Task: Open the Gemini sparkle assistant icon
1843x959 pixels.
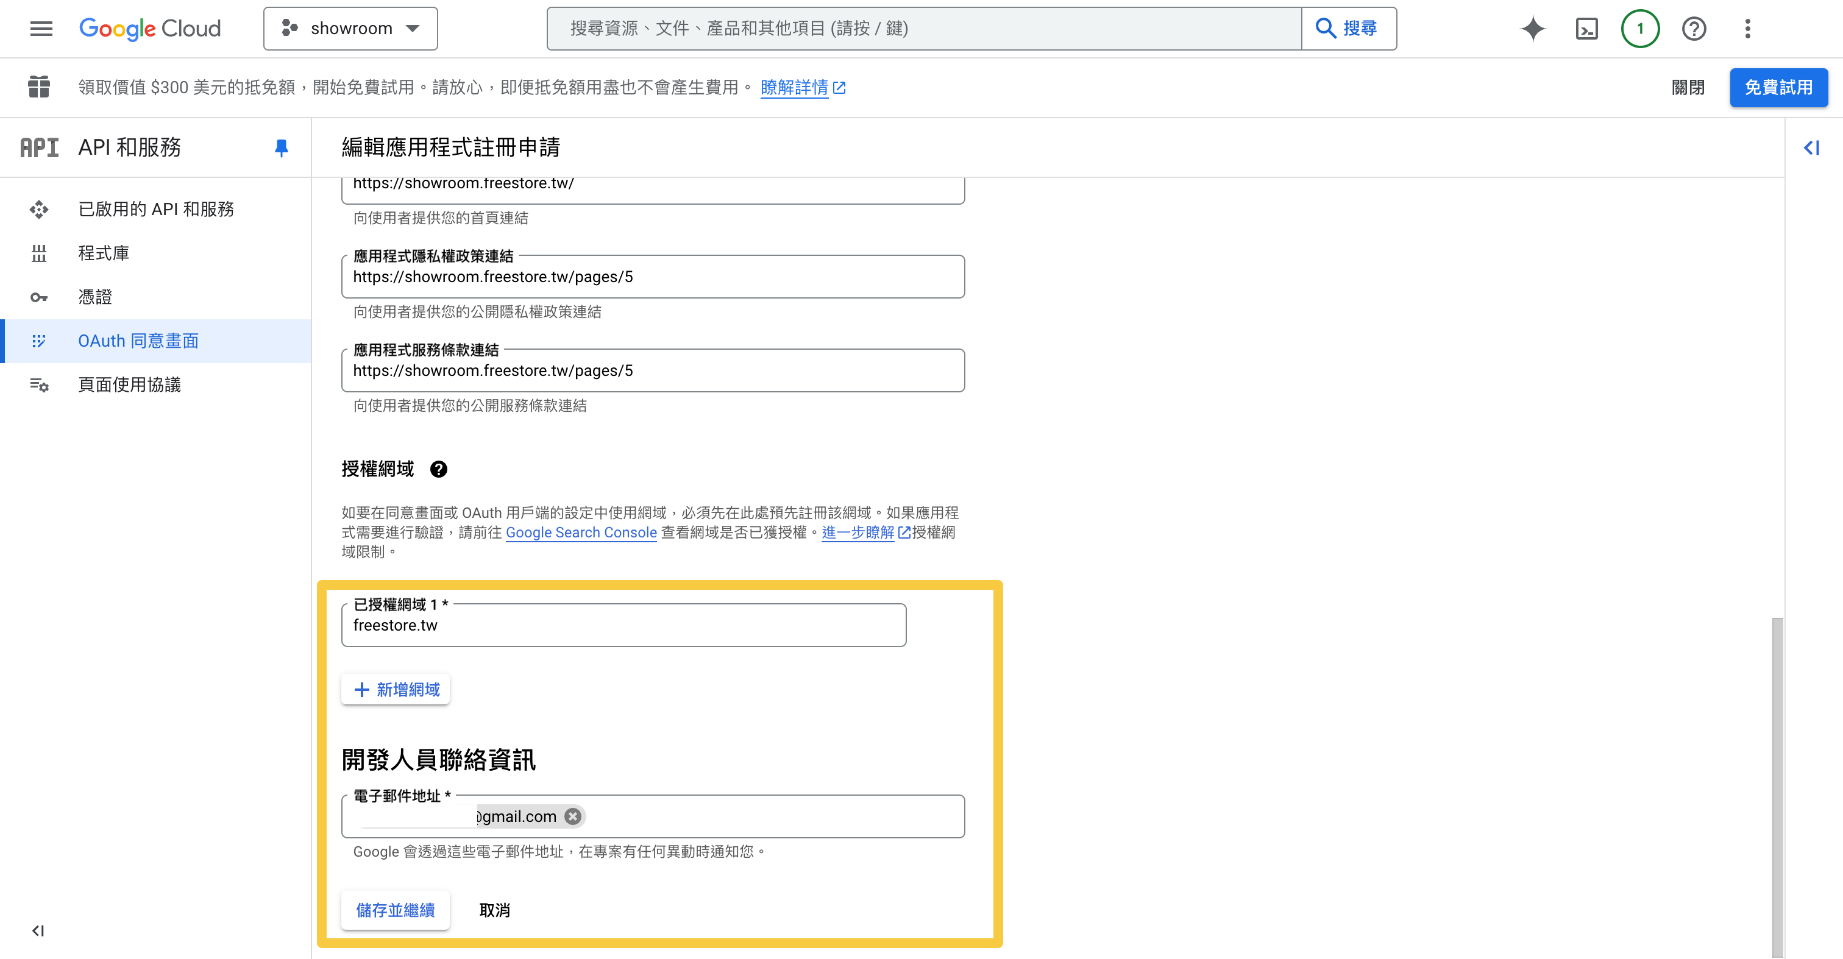Action: (x=1533, y=29)
